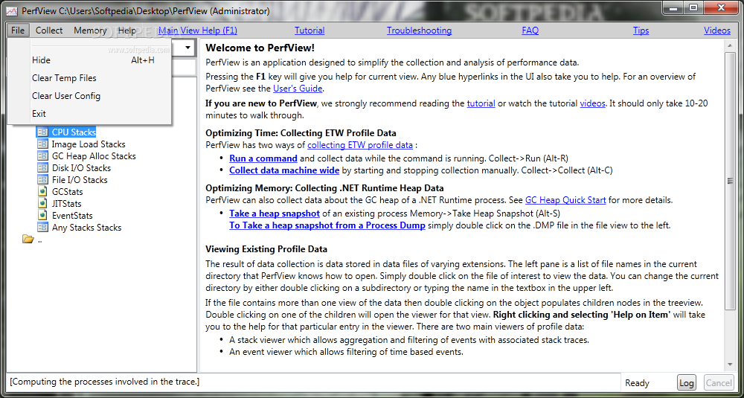
Task: Select the GCStats row
Action: (68, 192)
